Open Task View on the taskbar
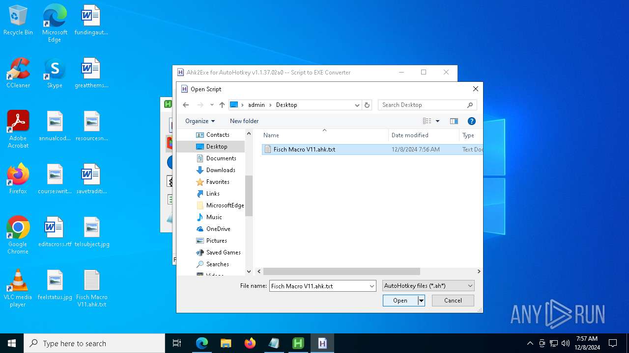This screenshot has height=353, width=629. (177, 343)
